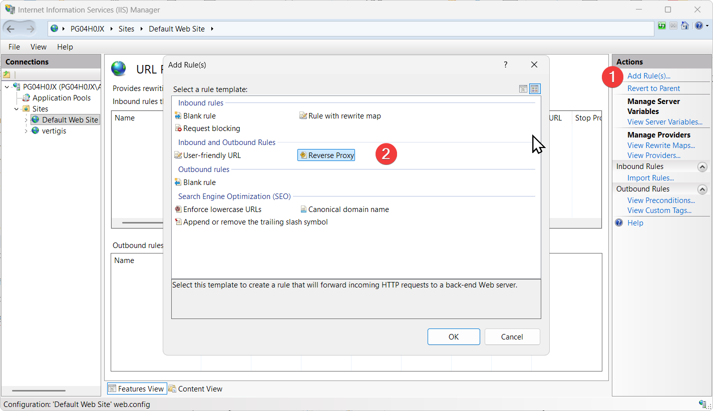Viewport: 713px width, 411px height.
Task: Click the green refresh page icon in toolbar
Action: 662,25
